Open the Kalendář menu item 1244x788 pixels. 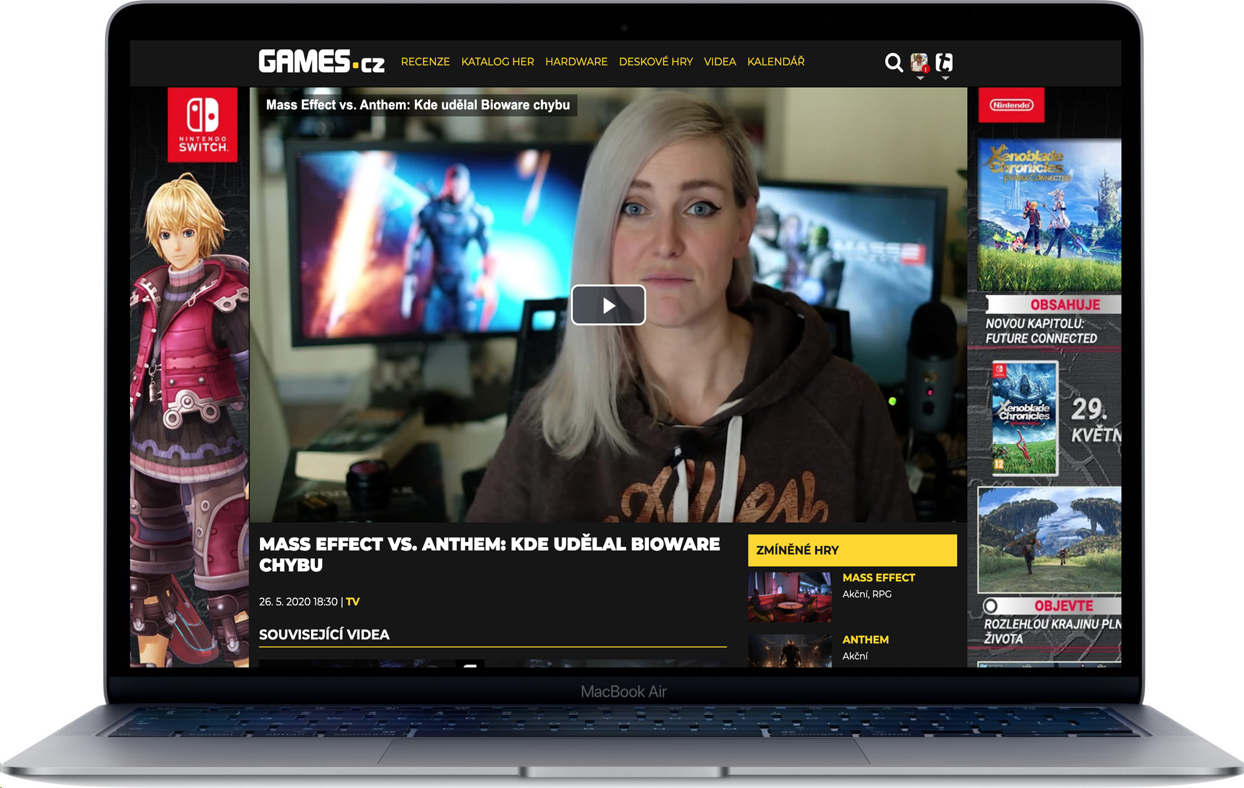[x=776, y=62]
